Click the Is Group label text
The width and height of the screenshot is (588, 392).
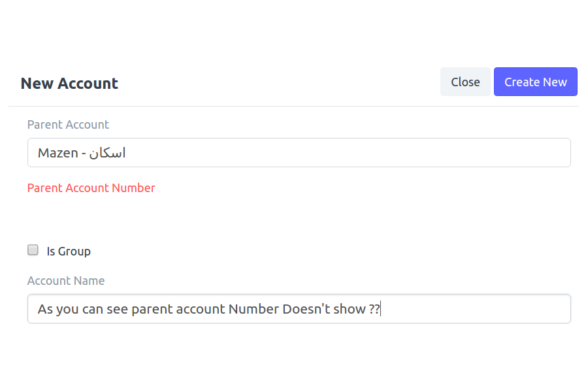point(69,252)
